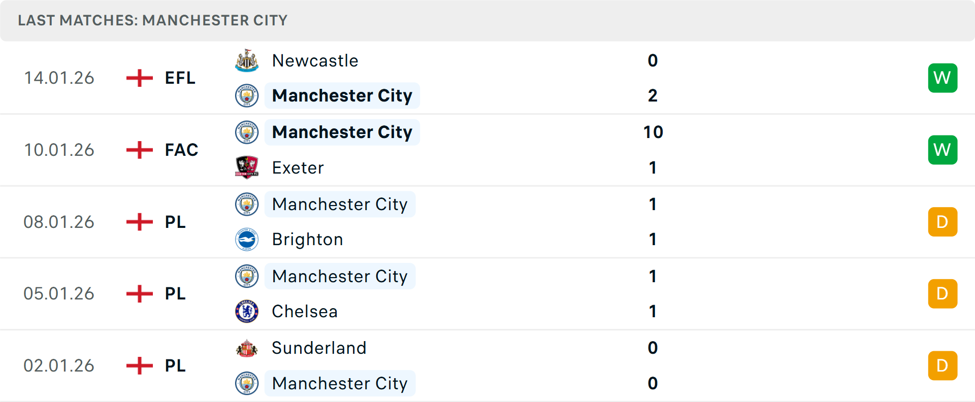Click Manchester City crest in EFL match
Screen dimensions: 975x402
click(247, 96)
